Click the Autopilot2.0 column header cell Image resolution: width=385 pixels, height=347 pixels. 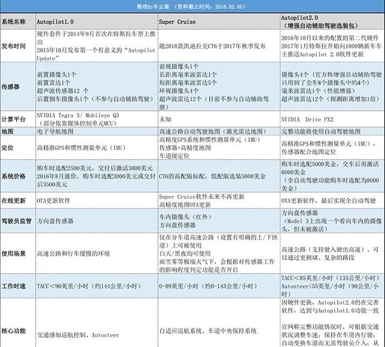pos(302,21)
